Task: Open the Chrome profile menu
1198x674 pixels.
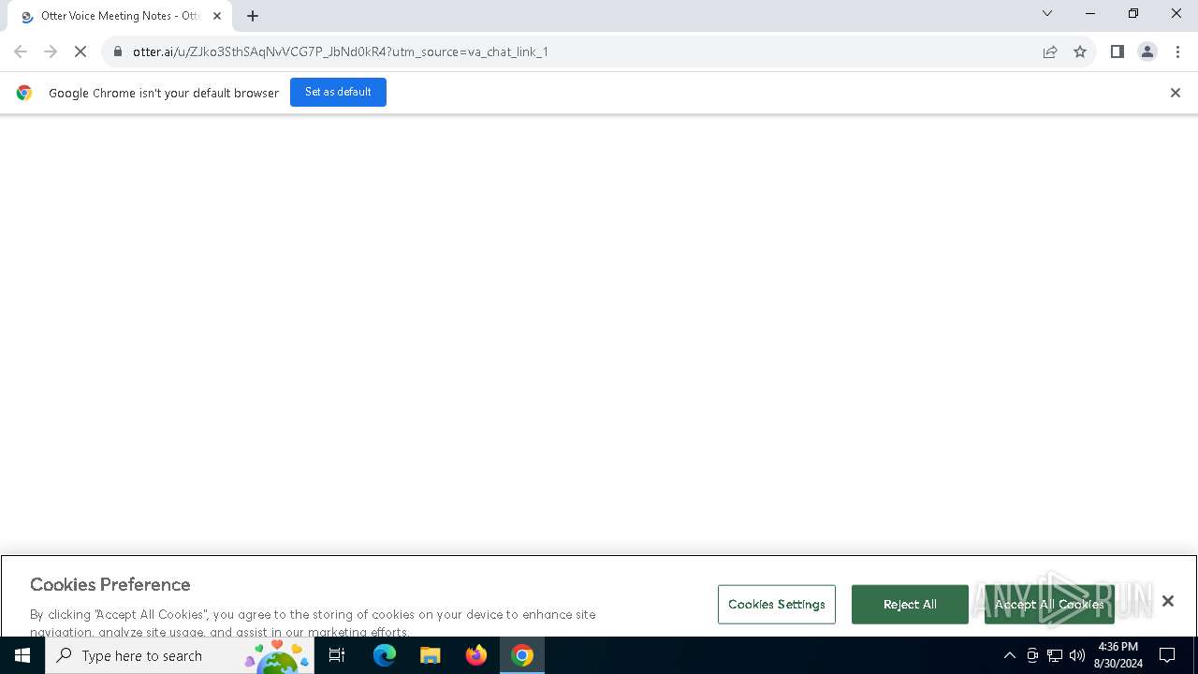Action: coord(1147,51)
